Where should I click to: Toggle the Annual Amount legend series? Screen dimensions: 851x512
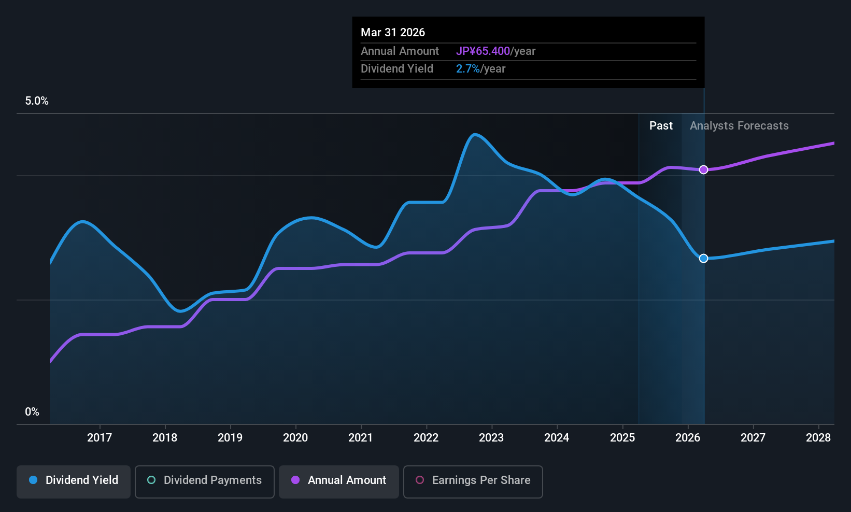tap(339, 480)
